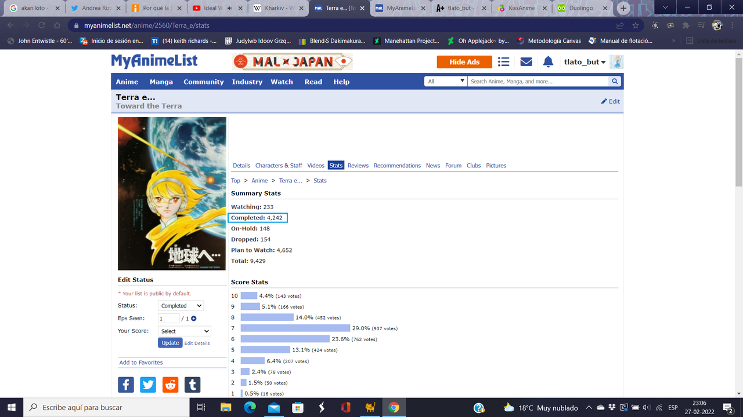Open the Status dropdown showing Completed

pos(181,305)
